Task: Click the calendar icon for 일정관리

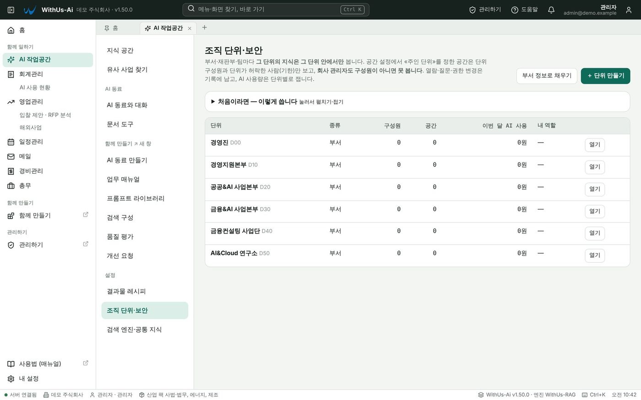Action: pyautogui.click(x=11, y=142)
